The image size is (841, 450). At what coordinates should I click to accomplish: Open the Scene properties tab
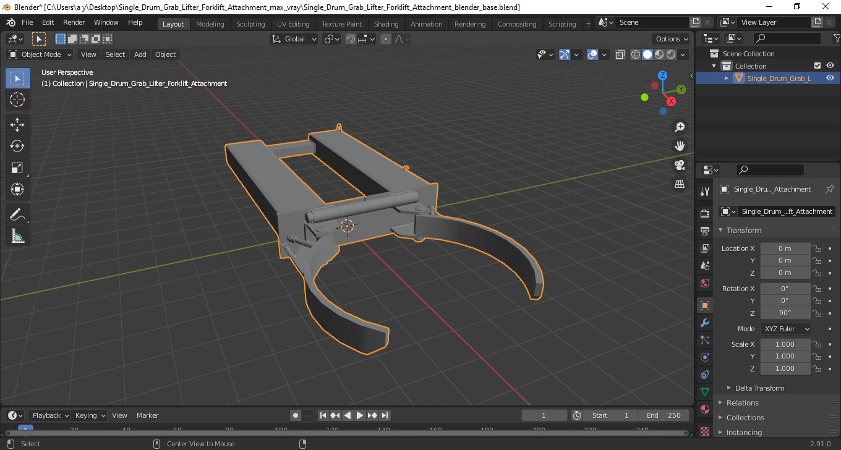[x=704, y=266]
